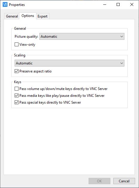This screenshot has width=139, height=188.
Task: Click the OK button
Action: coord(99,181)
